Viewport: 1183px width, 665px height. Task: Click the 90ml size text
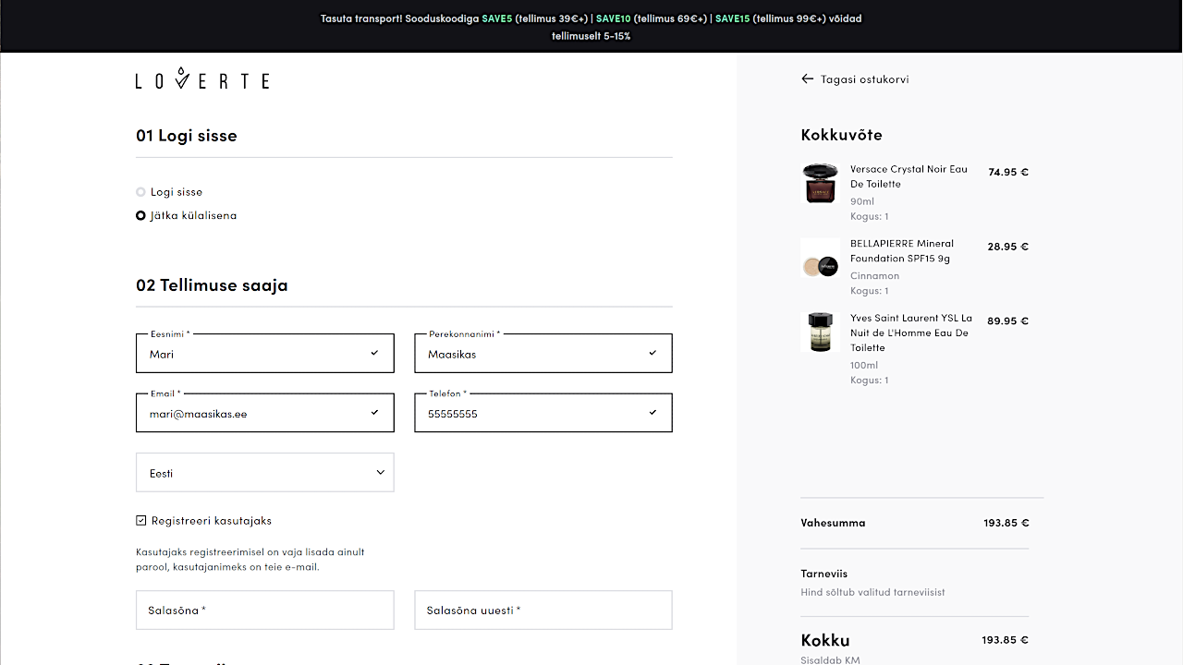coord(862,201)
